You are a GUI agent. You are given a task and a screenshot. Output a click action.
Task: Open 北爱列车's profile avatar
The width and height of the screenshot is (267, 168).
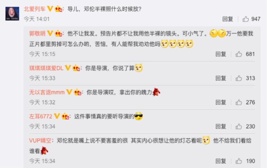pos(12,14)
